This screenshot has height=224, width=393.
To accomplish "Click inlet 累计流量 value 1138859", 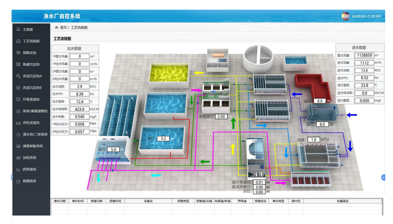I will coord(364,55).
